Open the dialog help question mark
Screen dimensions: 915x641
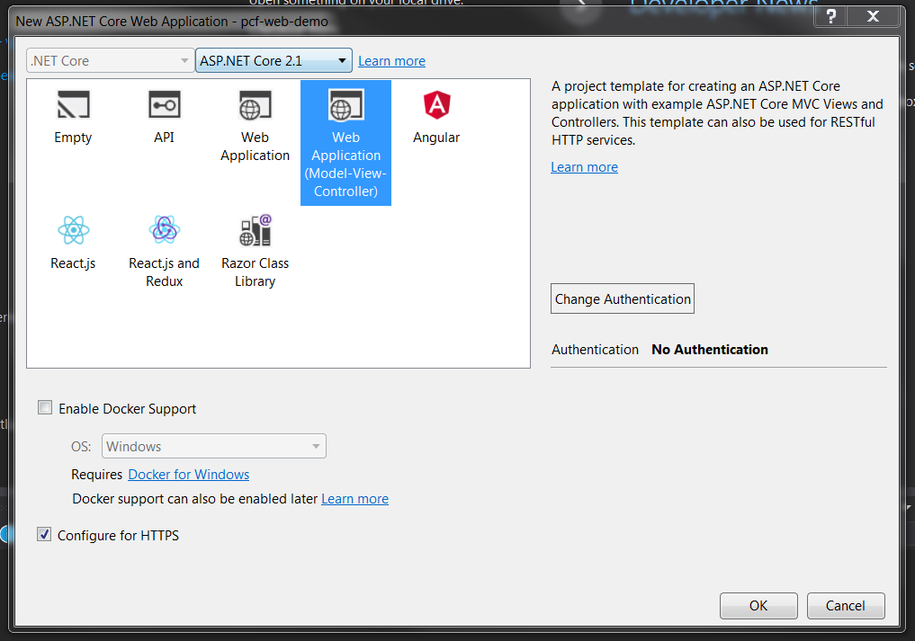point(831,16)
